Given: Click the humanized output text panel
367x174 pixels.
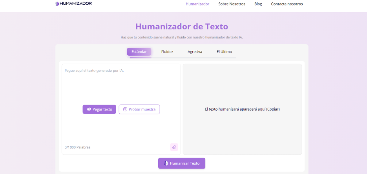Looking at the screenshot, I should (x=242, y=109).
